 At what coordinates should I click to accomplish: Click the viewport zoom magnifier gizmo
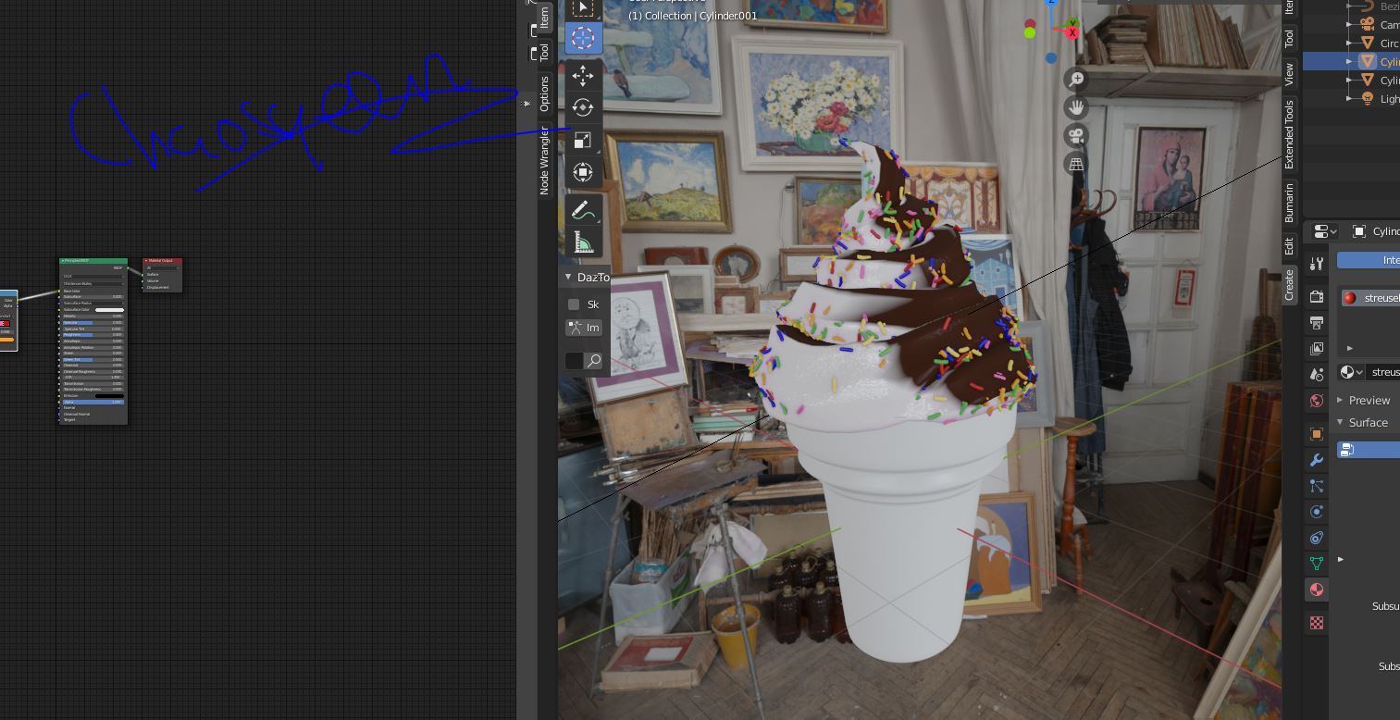click(x=1075, y=80)
